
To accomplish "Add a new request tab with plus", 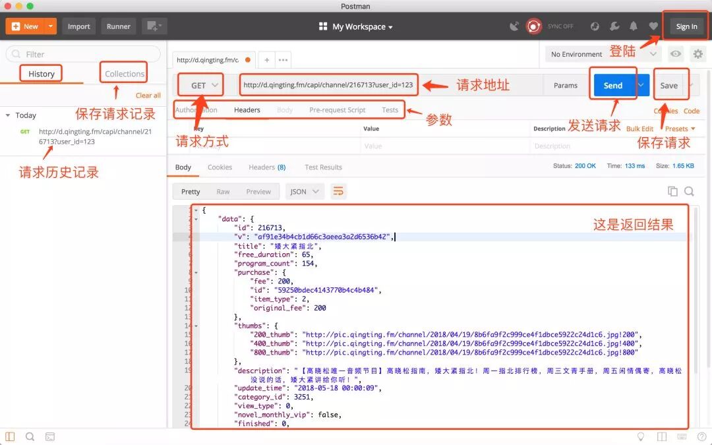I will (x=267, y=60).
